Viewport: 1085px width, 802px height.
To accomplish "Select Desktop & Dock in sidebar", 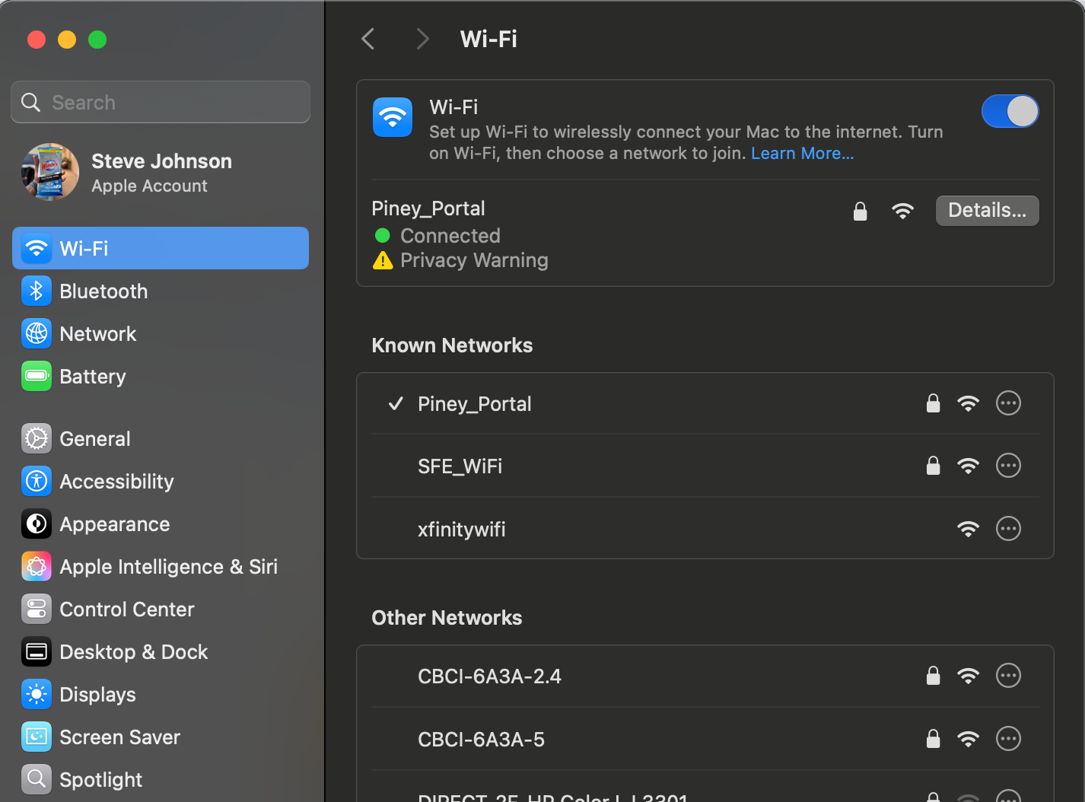I will pos(133,652).
